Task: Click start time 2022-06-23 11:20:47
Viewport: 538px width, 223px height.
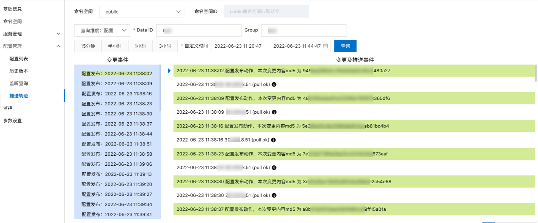Action: click(x=238, y=46)
